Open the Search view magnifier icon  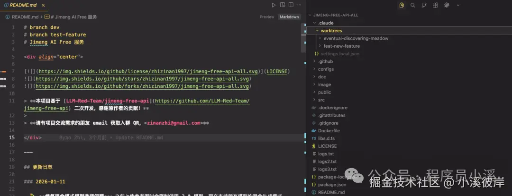(x=413, y=5)
